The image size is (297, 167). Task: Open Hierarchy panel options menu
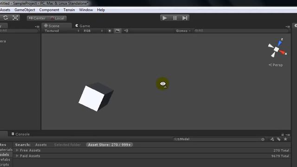pyautogui.click(x=37, y=27)
